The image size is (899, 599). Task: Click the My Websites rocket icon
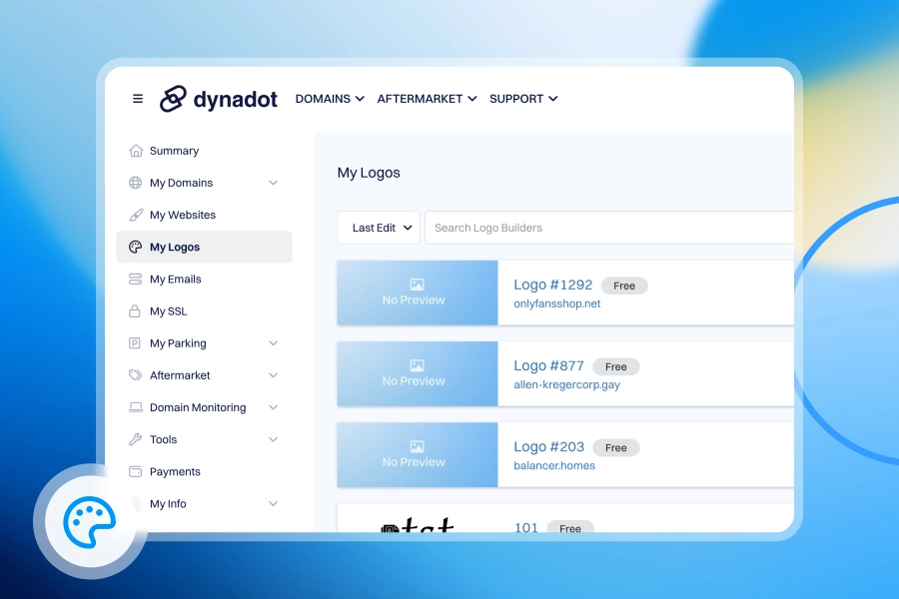tap(136, 215)
